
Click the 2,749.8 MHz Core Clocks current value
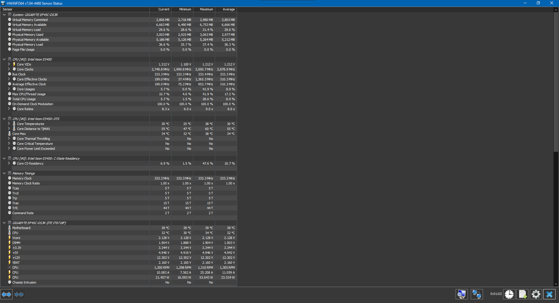(x=160, y=69)
